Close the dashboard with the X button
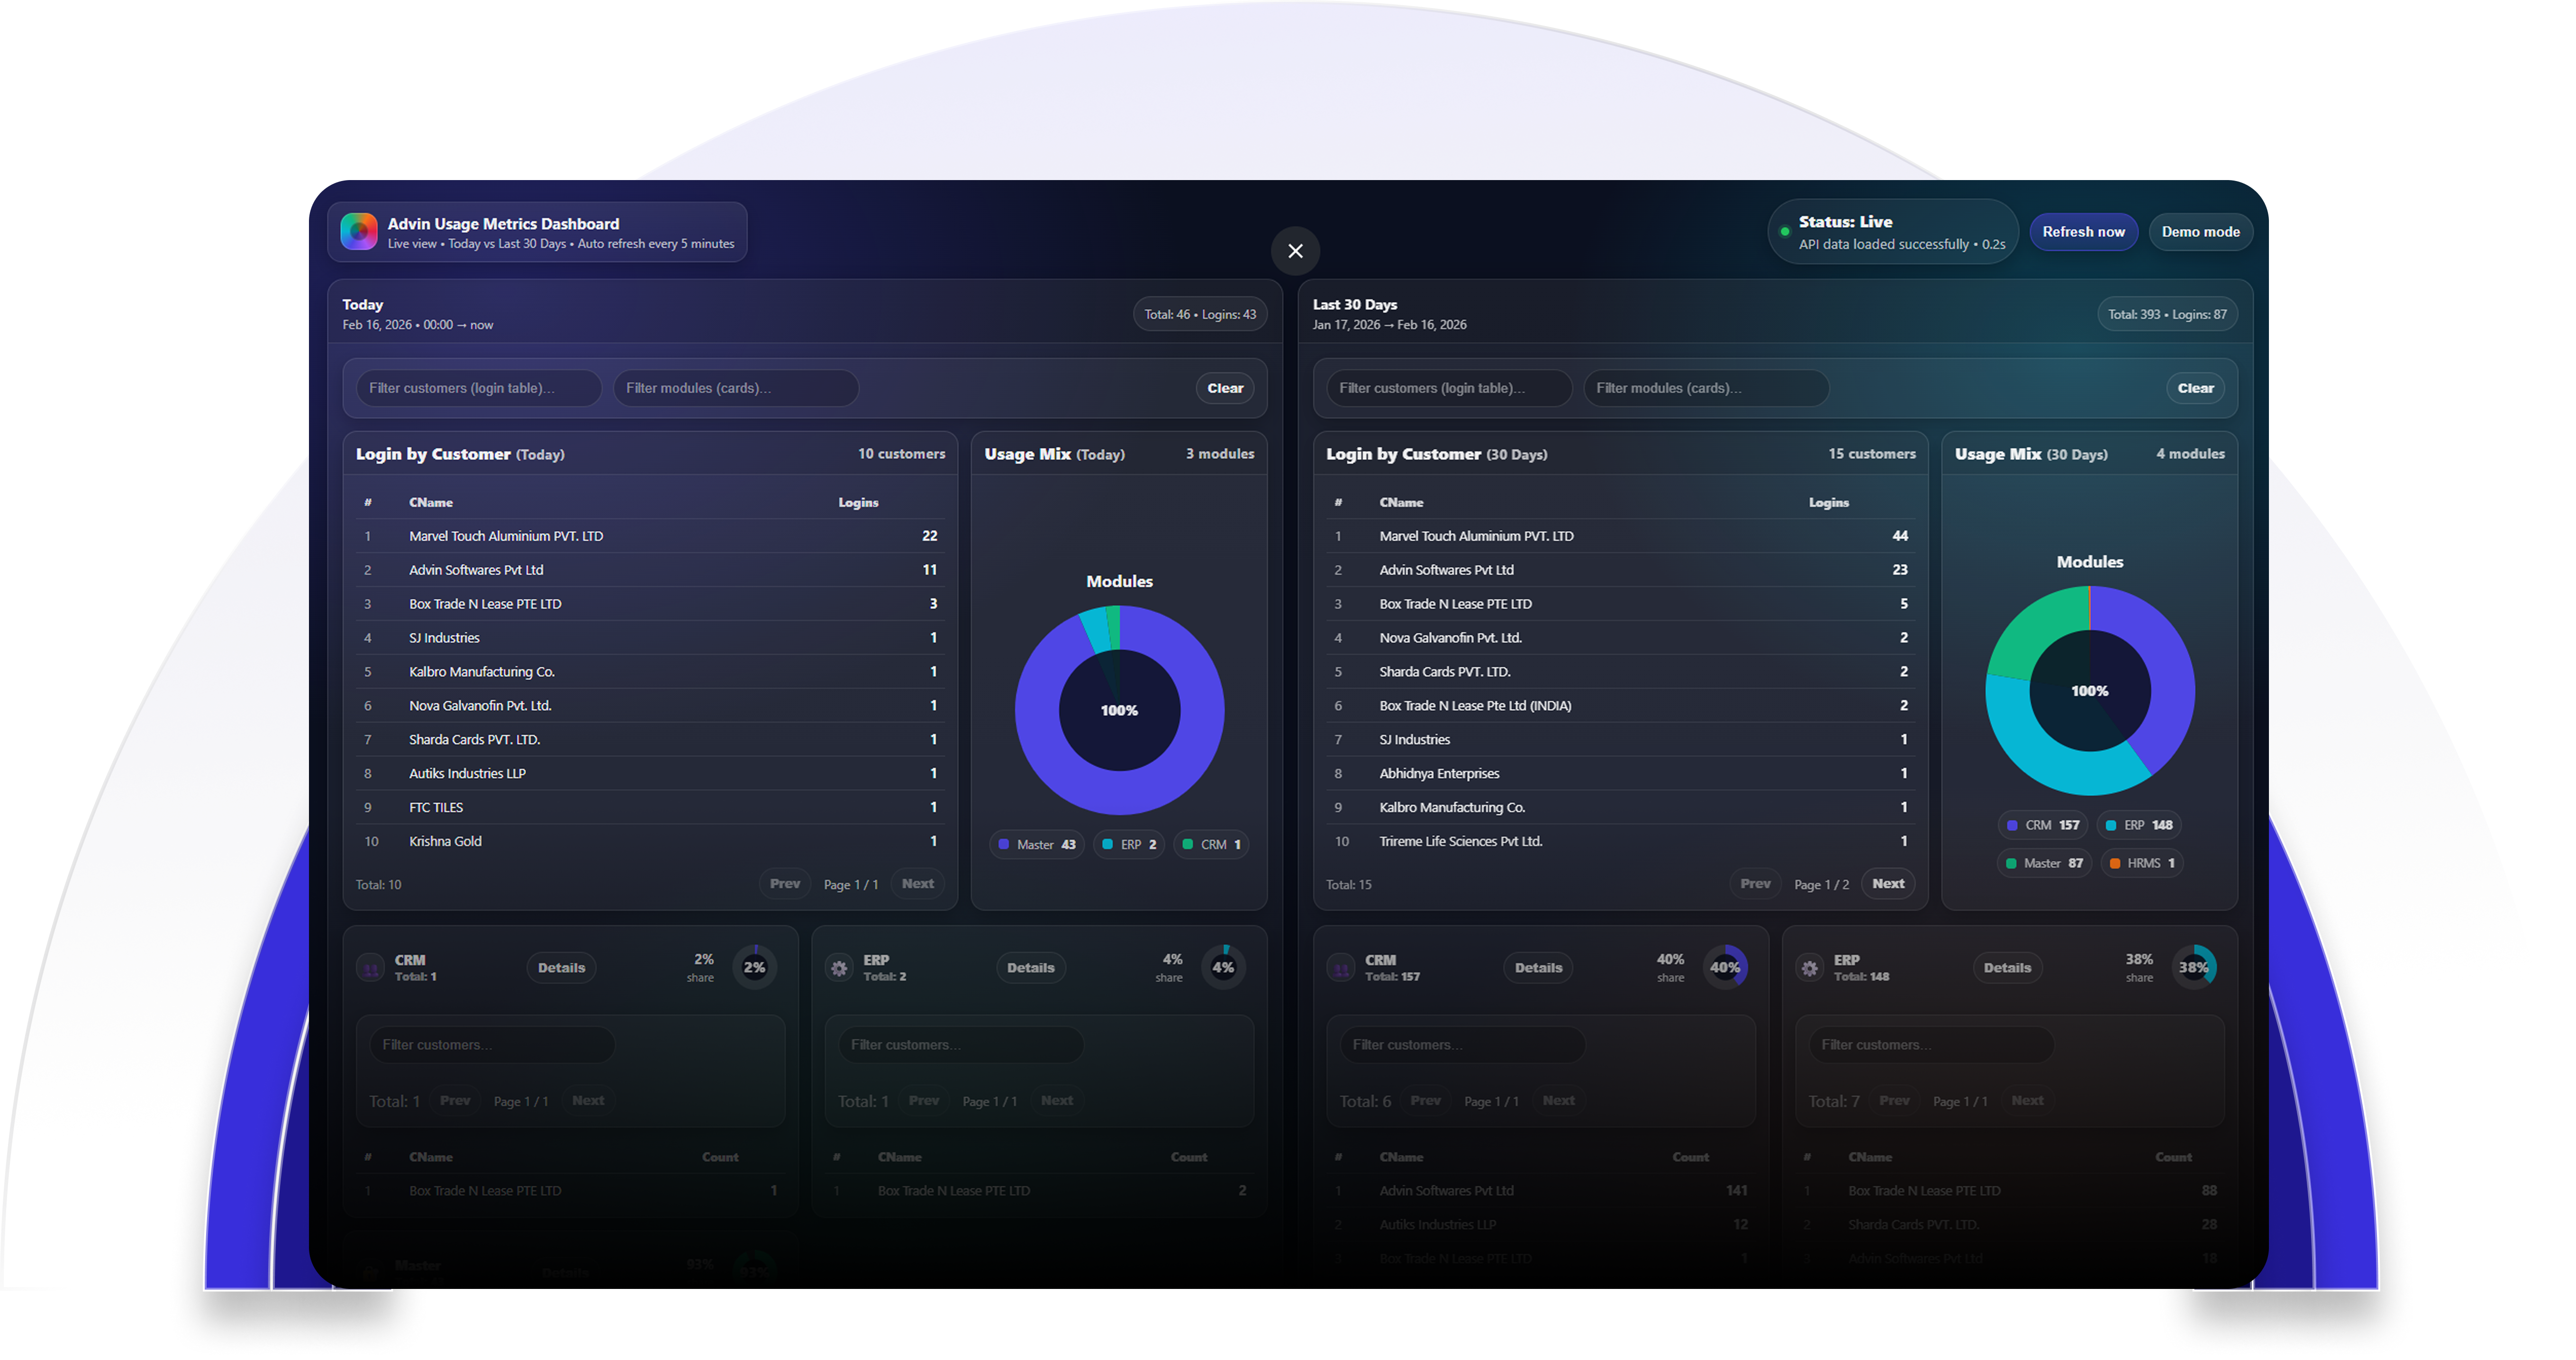Viewport: 2576px width, 1360px height. [x=1295, y=251]
